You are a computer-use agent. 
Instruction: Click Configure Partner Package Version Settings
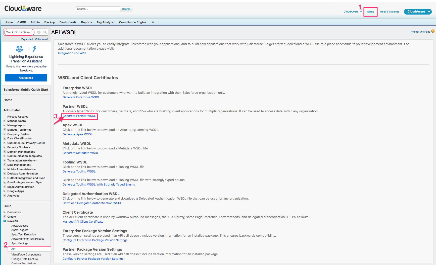click(x=93, y=259)
